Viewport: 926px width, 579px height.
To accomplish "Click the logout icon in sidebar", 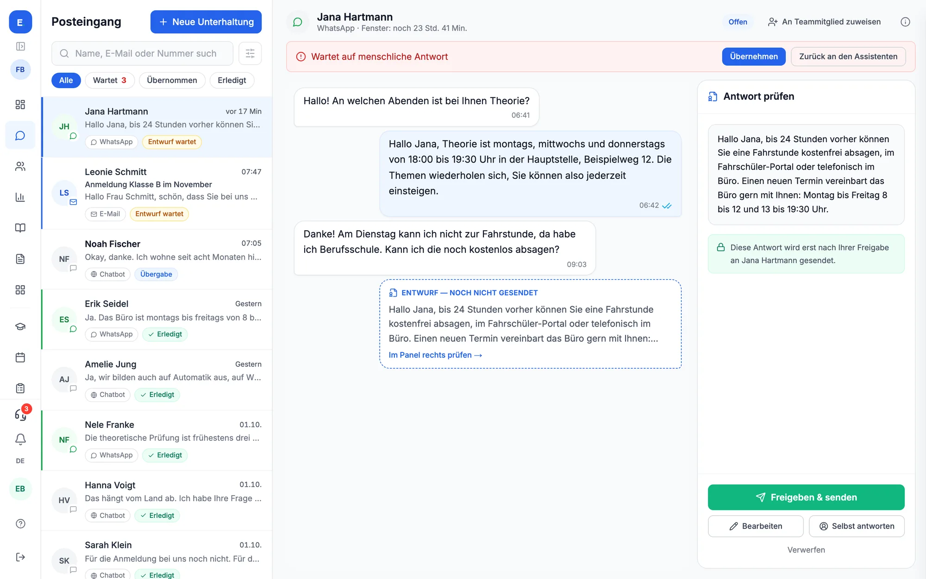I will pos(20,557).
